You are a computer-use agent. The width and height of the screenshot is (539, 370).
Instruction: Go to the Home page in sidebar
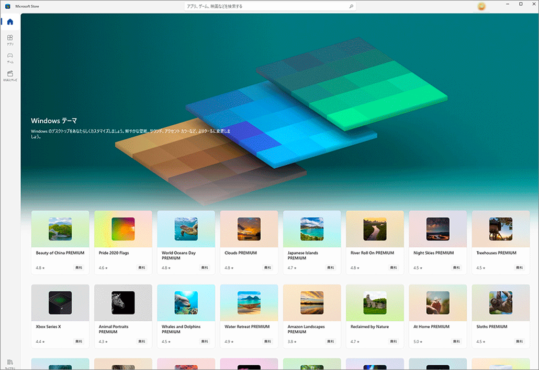[10, 21]
